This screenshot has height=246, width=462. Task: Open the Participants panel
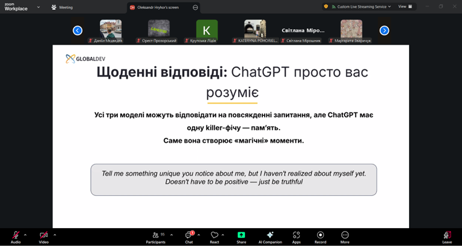155,236
